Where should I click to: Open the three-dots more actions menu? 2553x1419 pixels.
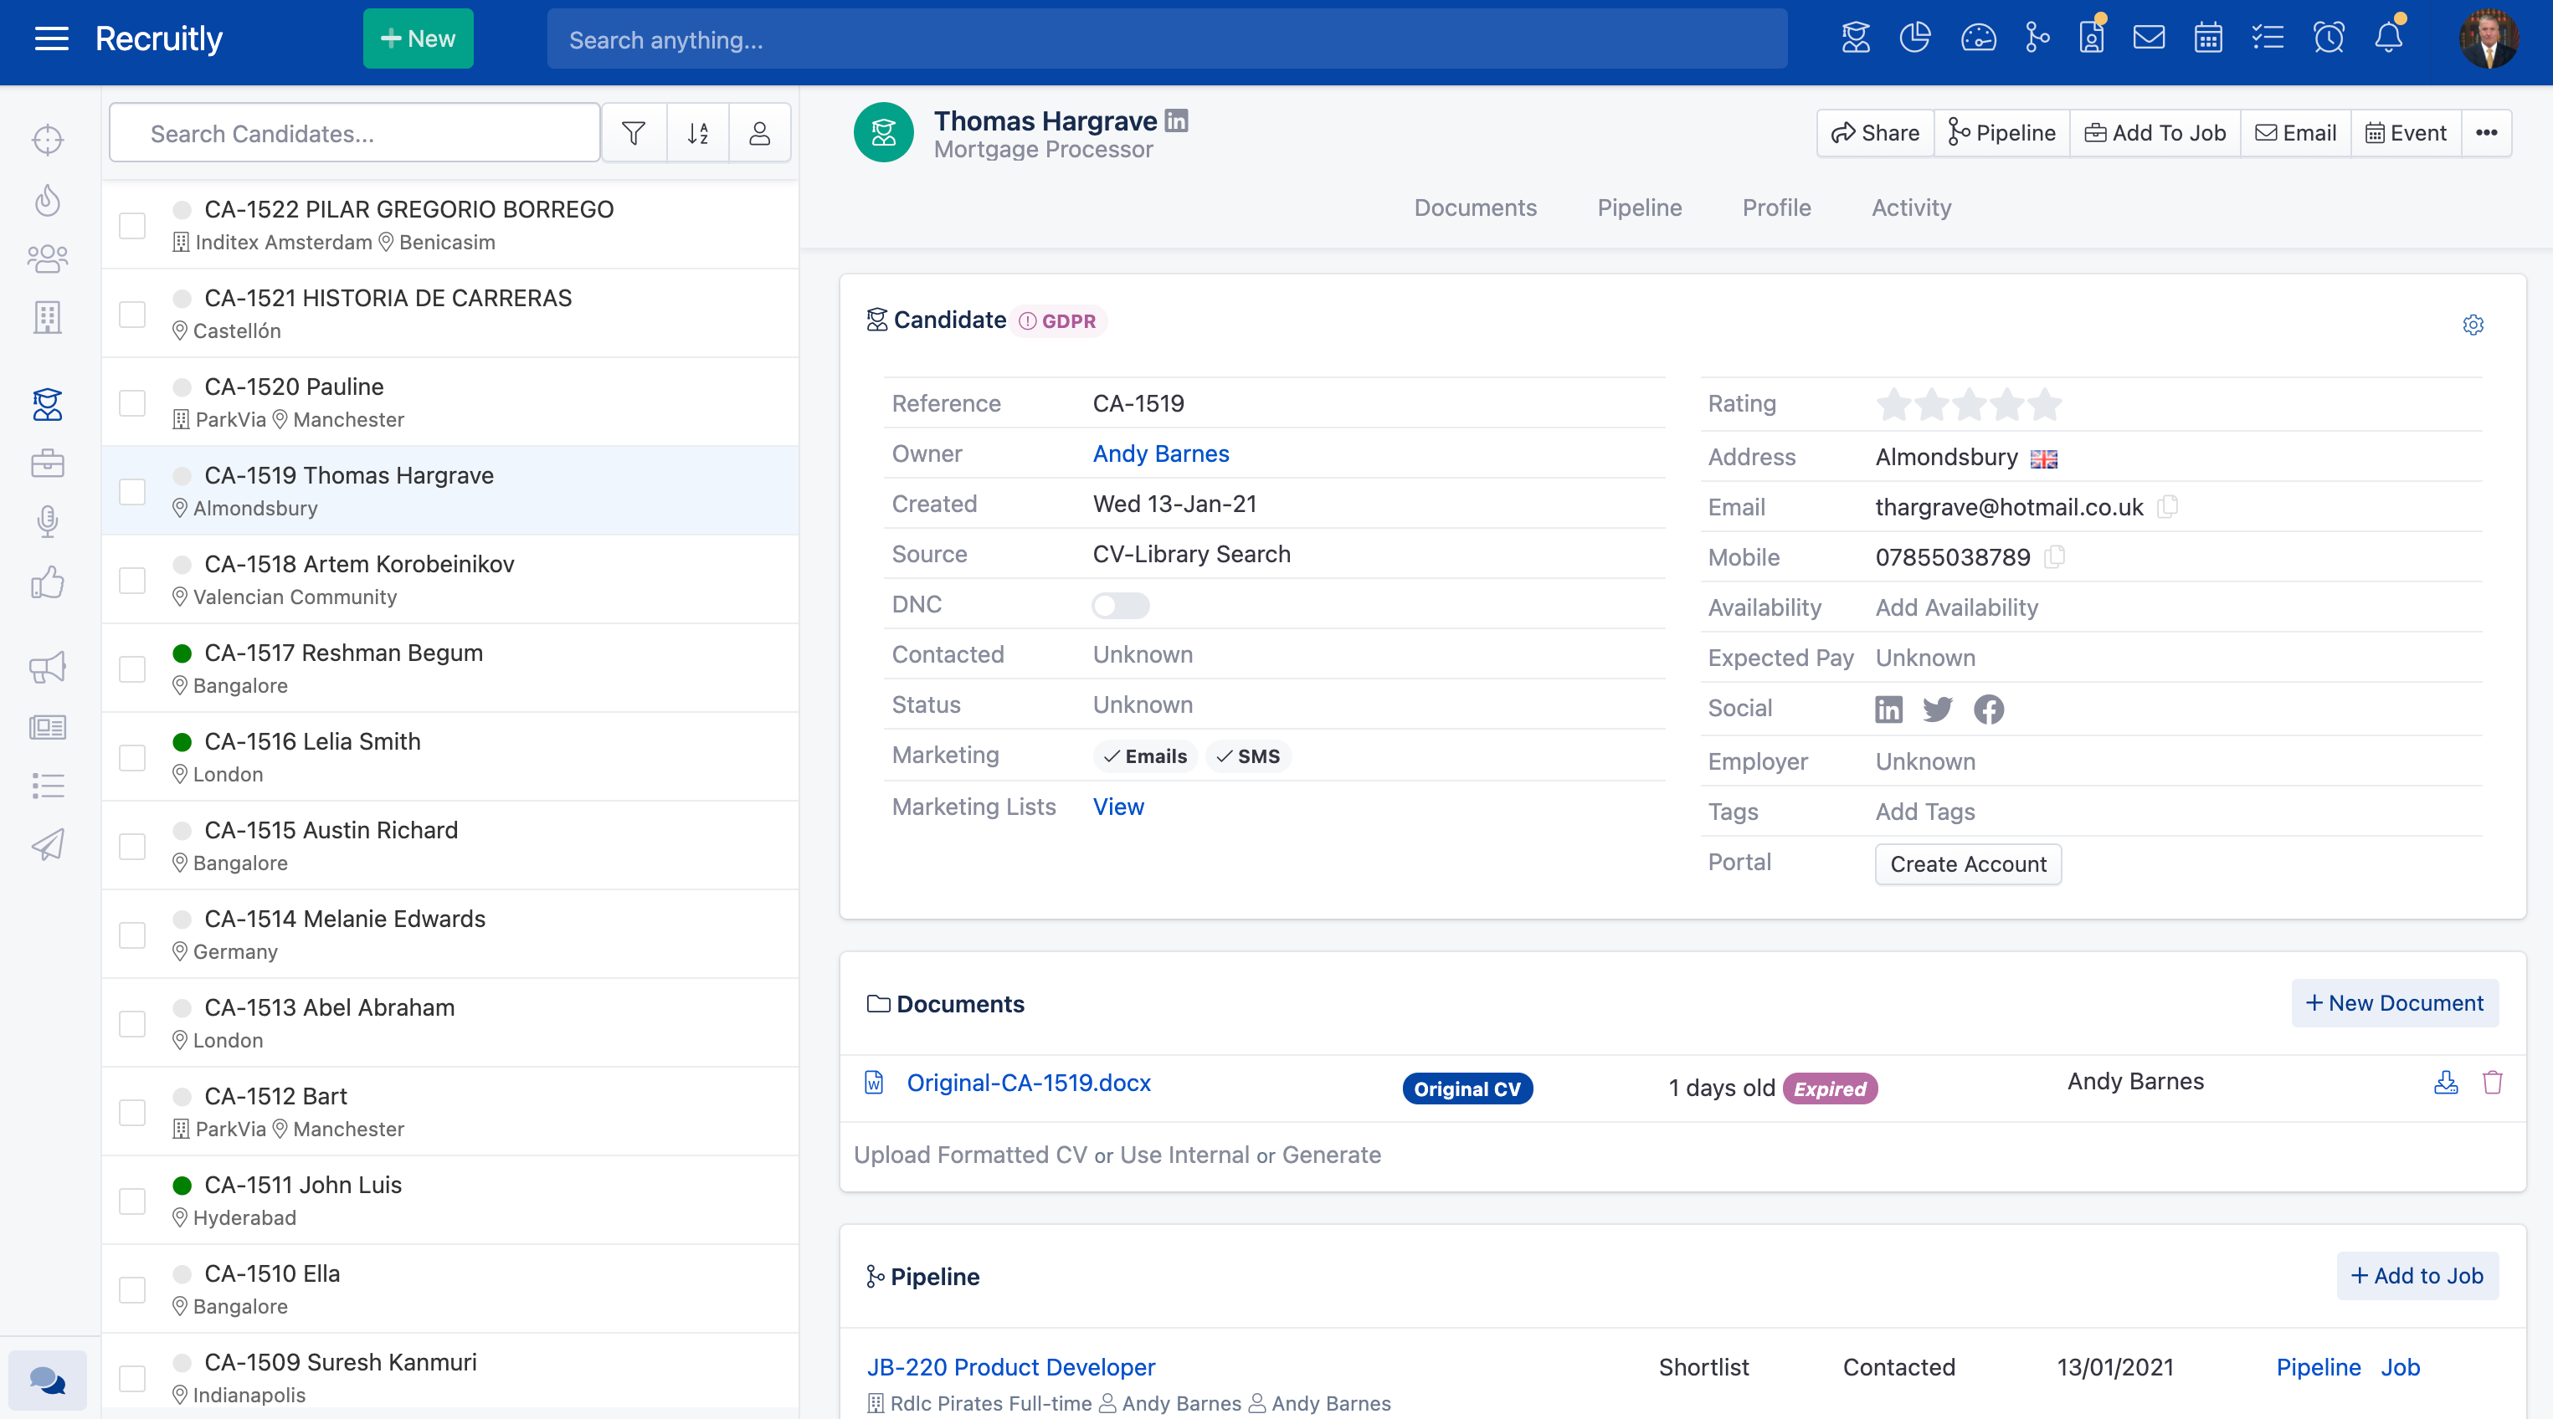pos(2485,133)
